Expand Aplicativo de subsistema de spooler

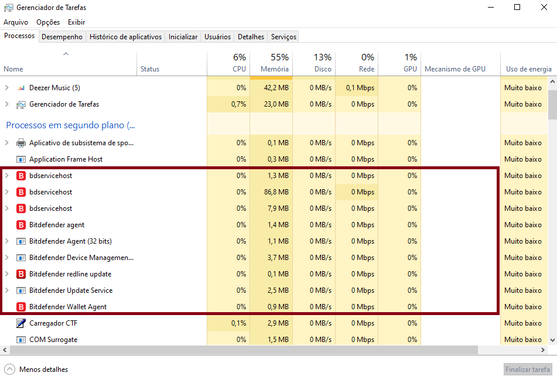pos(7,143)
